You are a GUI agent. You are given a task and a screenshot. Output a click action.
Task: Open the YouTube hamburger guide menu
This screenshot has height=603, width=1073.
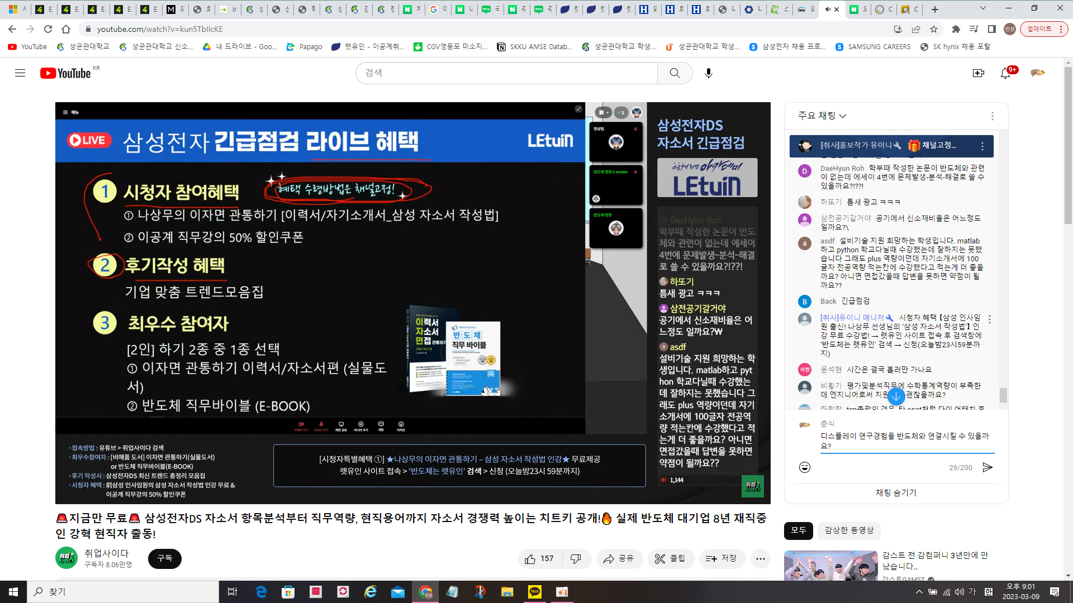pos(20,73)
